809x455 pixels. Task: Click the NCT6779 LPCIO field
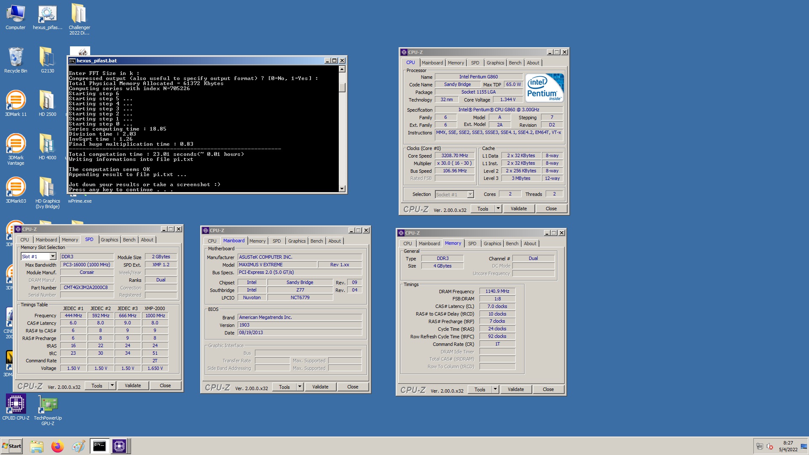(300, 298)
